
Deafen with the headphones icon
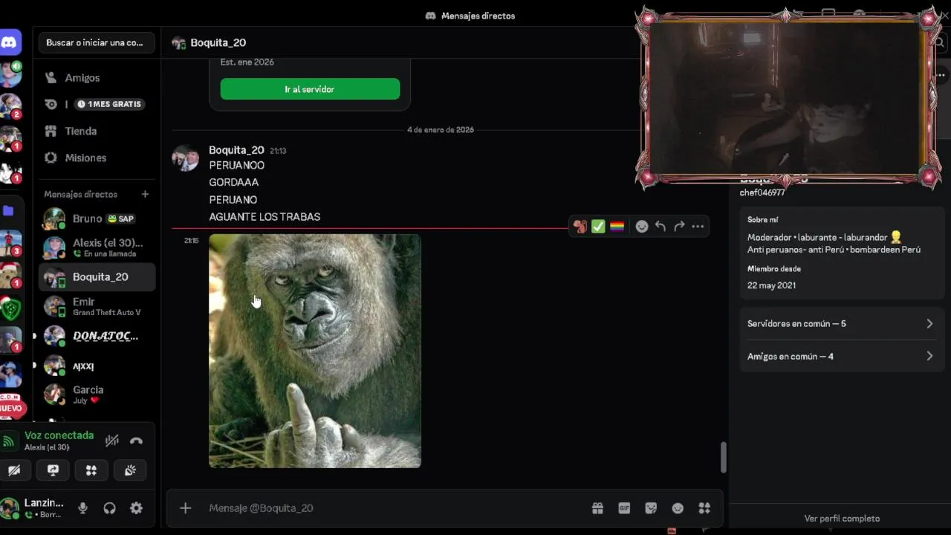tap(109, 508)
